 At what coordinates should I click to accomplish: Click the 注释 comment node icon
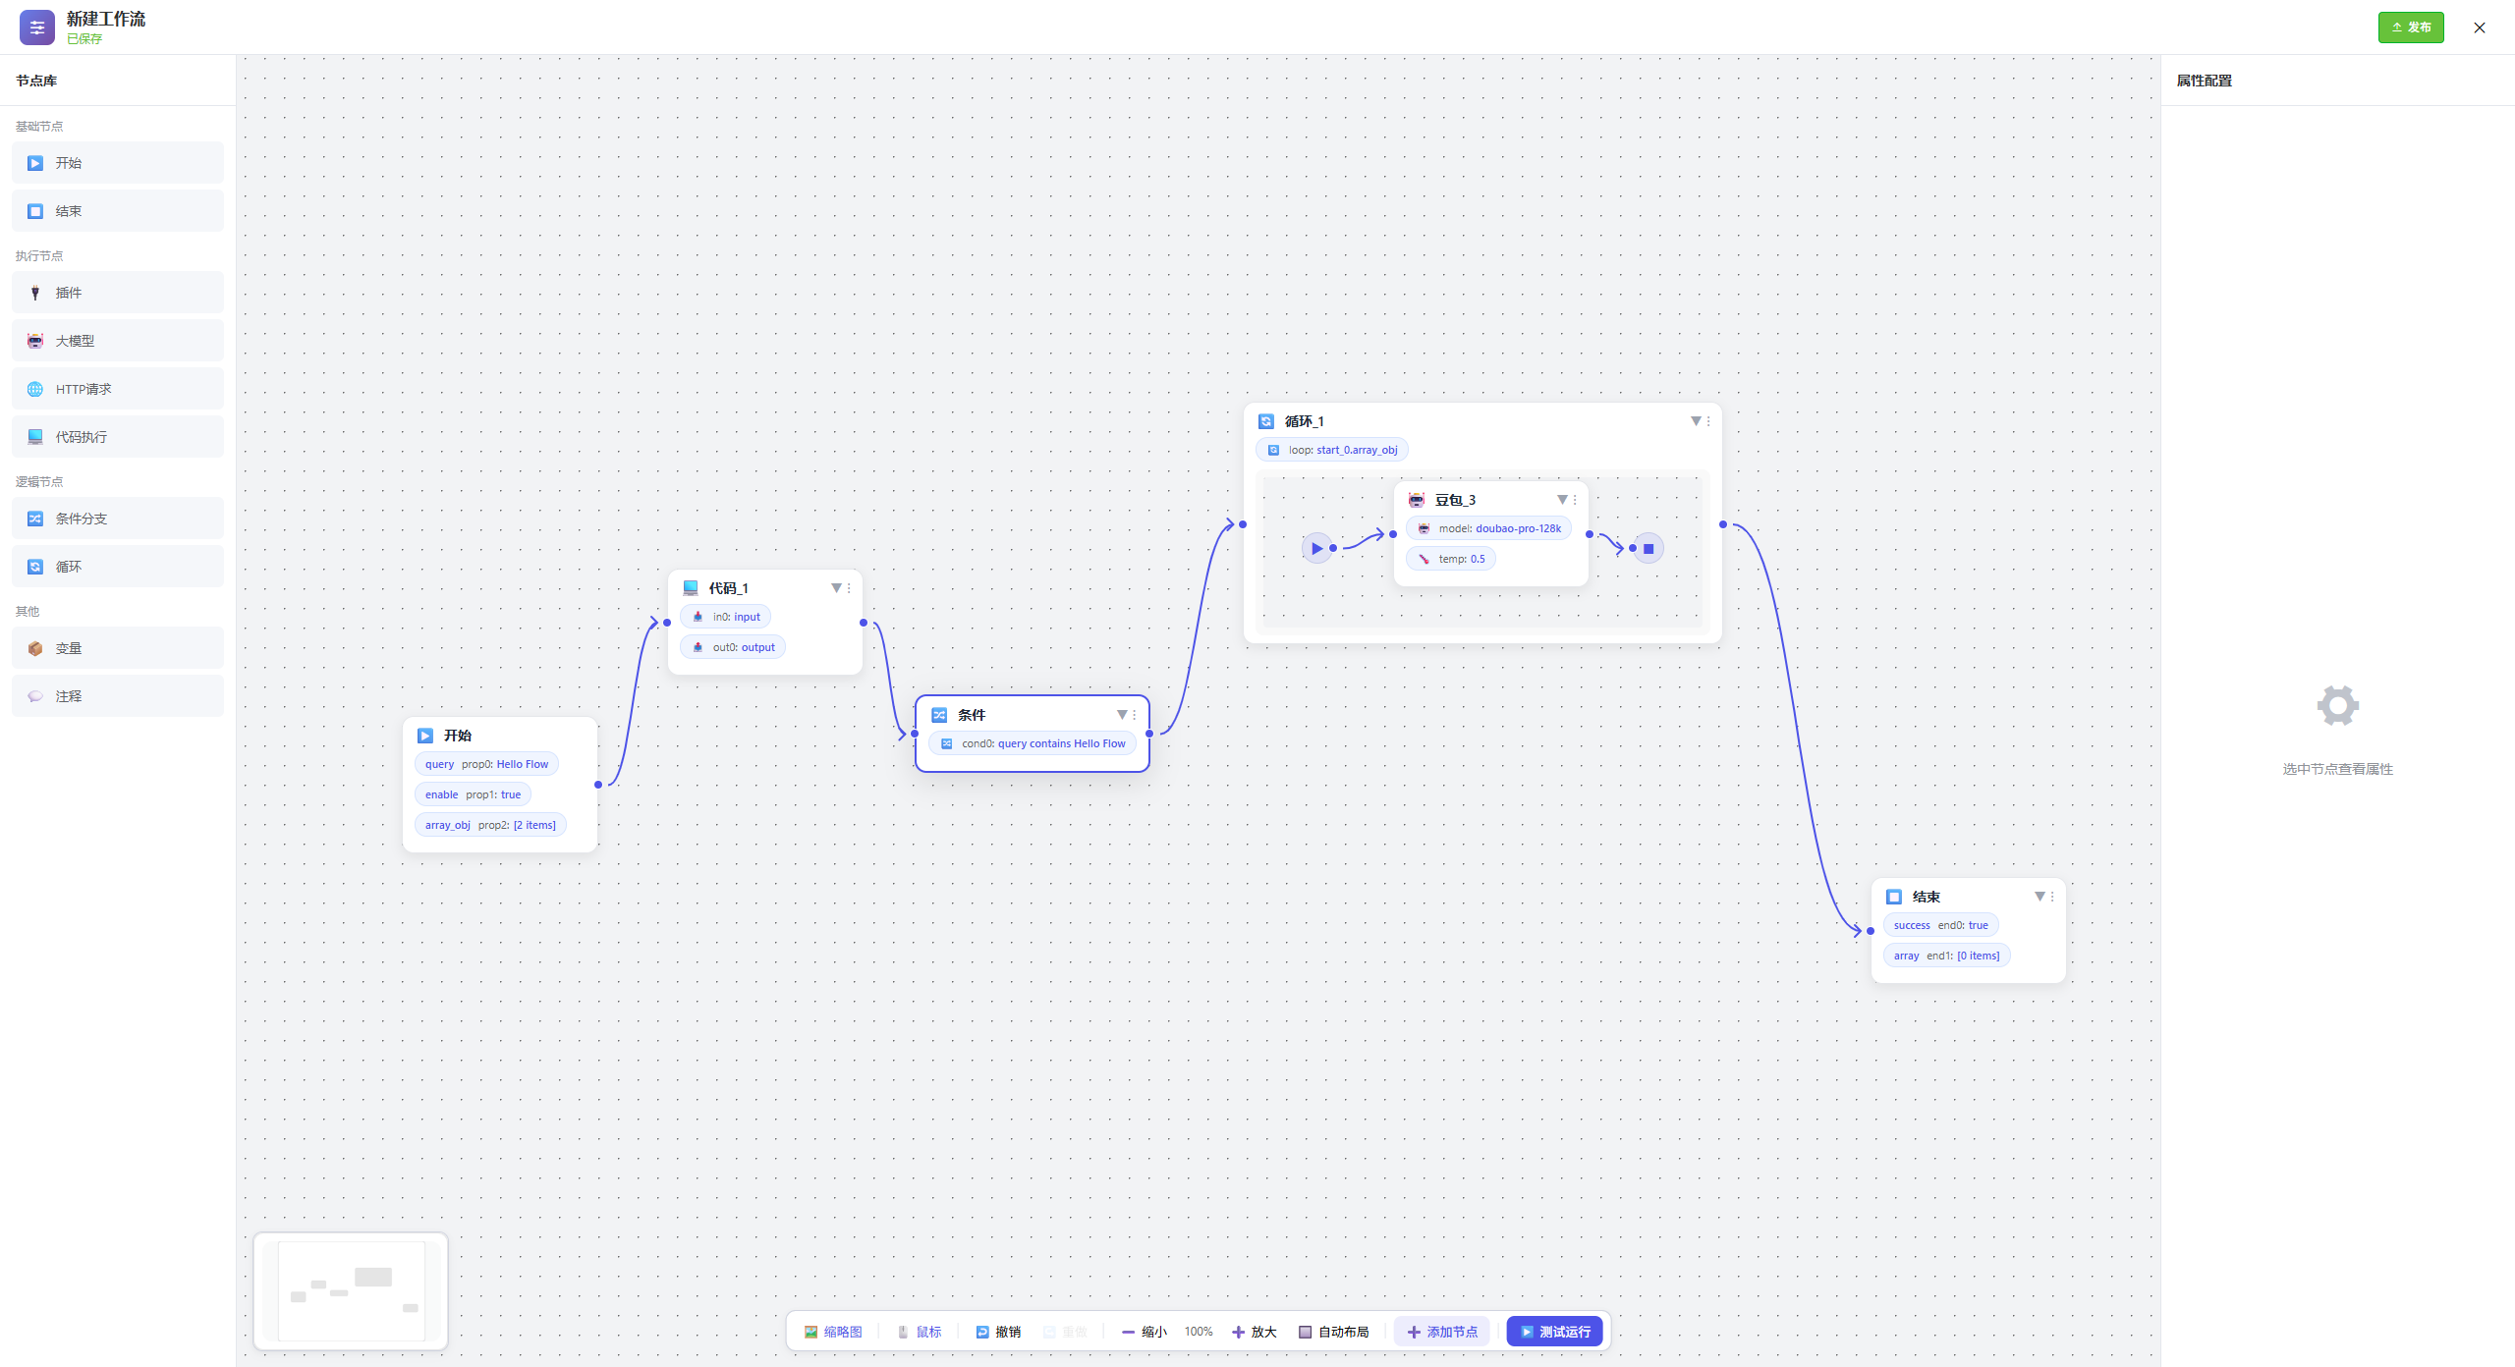(x=35, y=696)
